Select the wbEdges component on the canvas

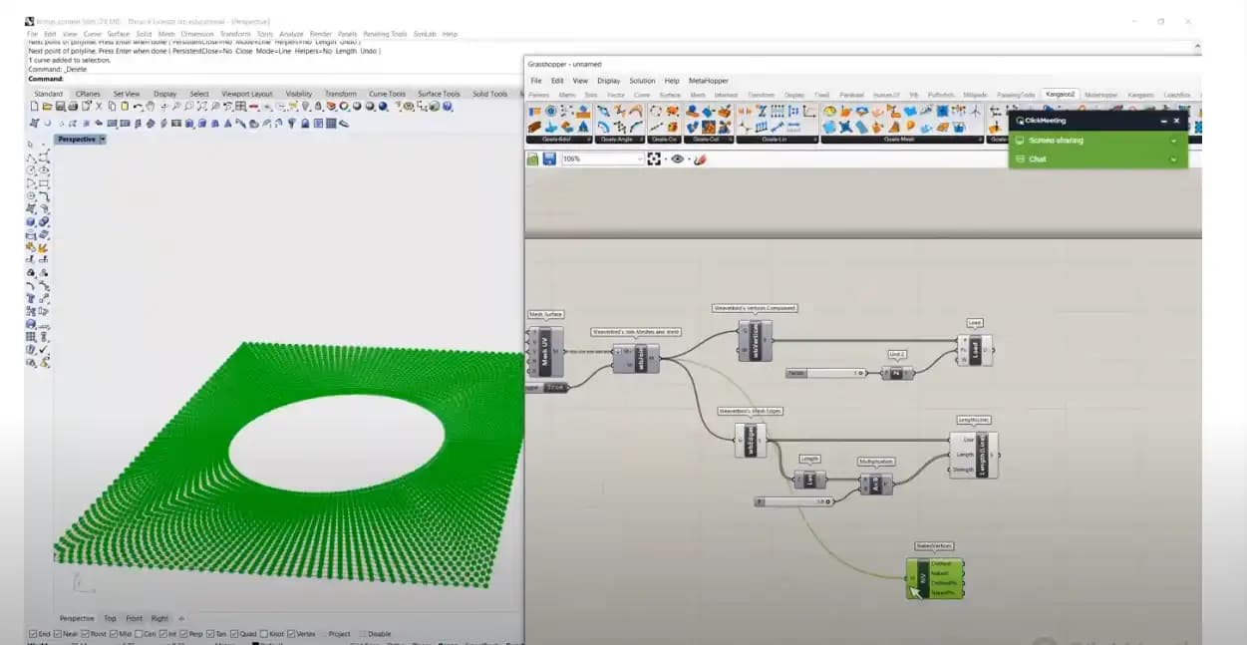click(x=751, y=440)
